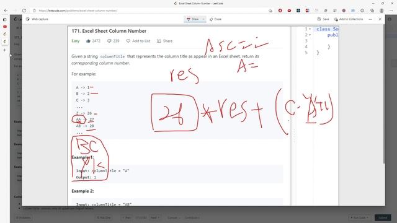Close the Web capture overlay
397x223 pixels.
point(380,19)
